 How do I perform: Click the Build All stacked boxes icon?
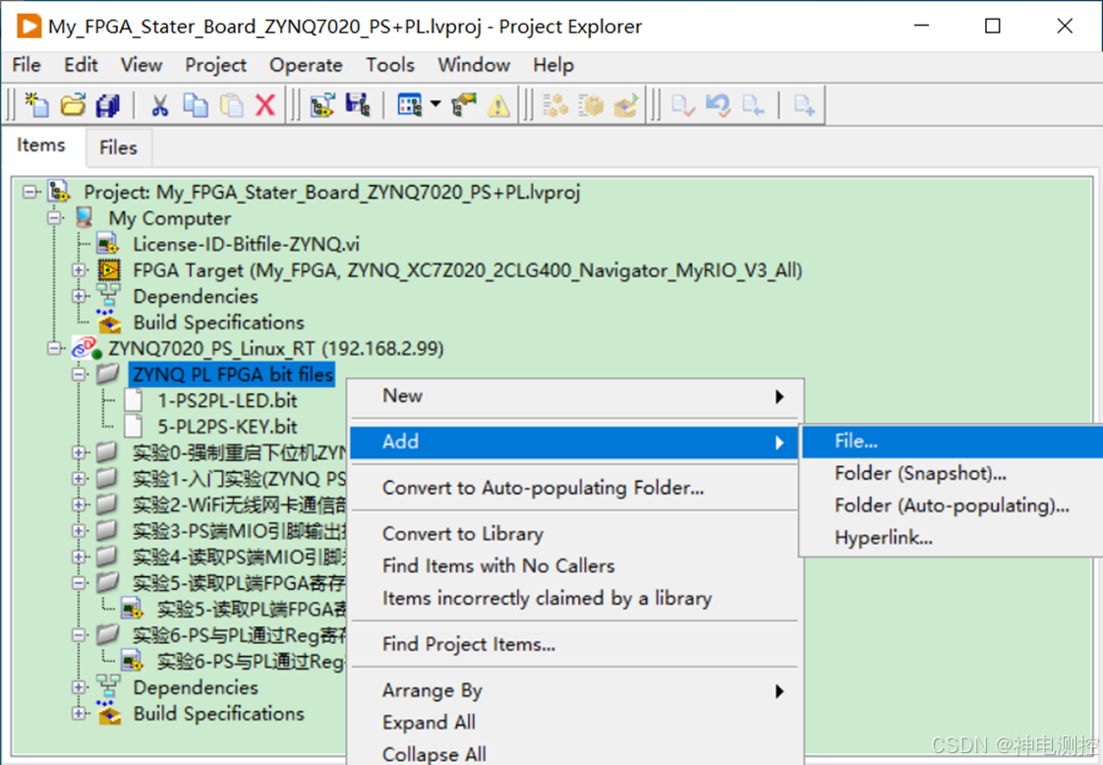coord(555,105)
